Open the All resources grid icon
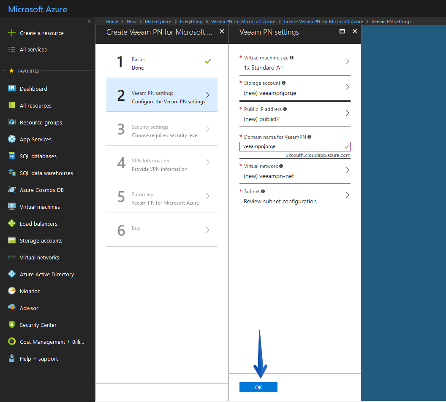This screenshot has height=402, width=446. (12, 105)
